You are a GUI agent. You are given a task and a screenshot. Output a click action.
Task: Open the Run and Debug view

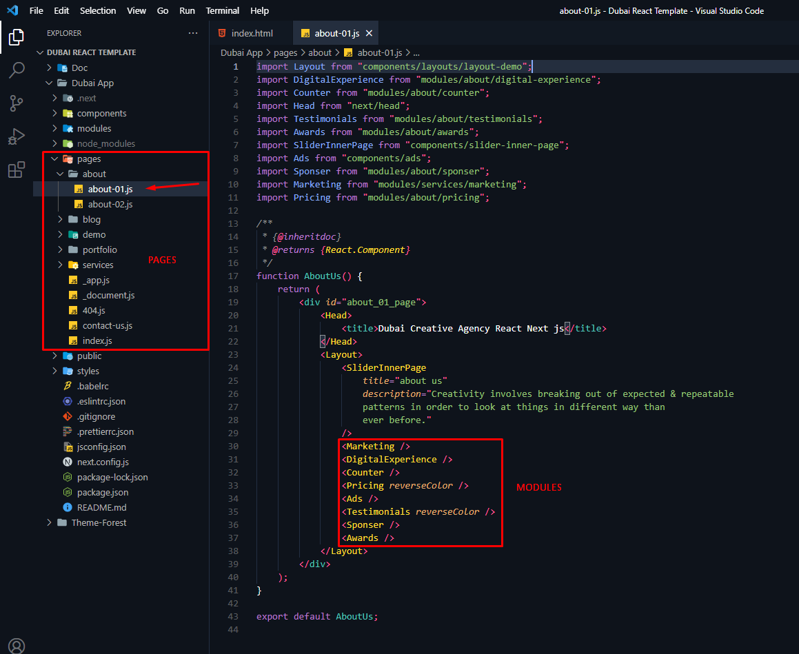click(x=17, y=136)
